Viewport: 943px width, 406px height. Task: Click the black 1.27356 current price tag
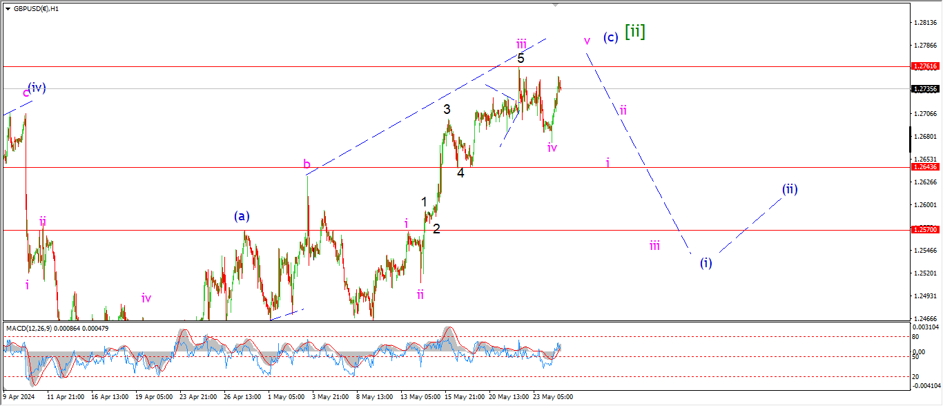click(925, 89)
